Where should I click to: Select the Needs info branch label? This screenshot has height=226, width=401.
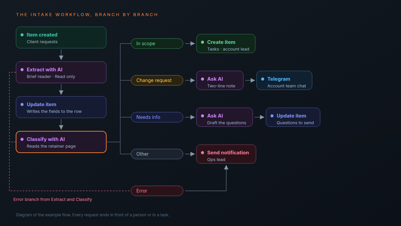(157, 117)
